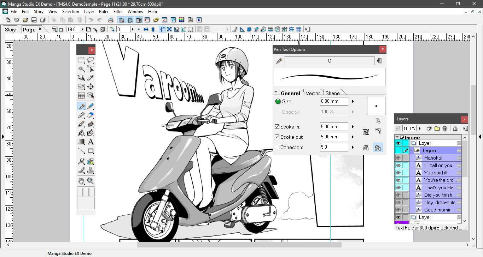Image resolution: width=483 pixels, height=257 pixels.
Task: Select the Line tool
Action: [81, 151]
